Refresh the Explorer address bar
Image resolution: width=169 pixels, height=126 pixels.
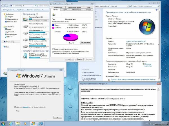pos(36,6)
